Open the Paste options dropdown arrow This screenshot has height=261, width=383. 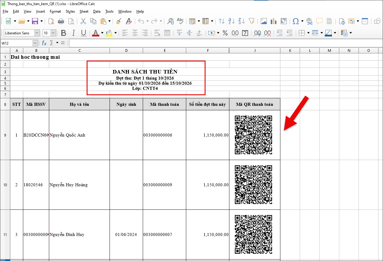point(109,21)
